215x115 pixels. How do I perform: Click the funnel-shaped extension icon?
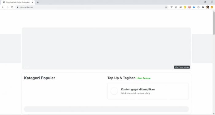coord(171,7)
